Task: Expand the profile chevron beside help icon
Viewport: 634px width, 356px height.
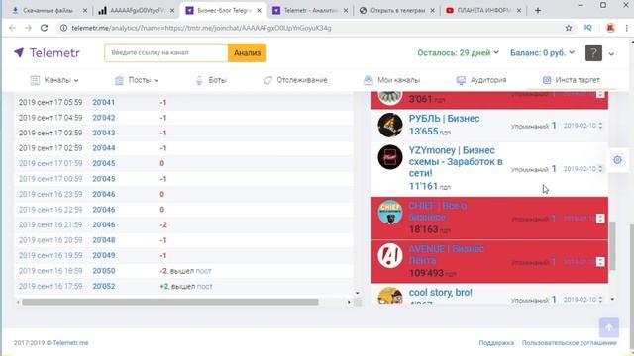Action: 611,53
